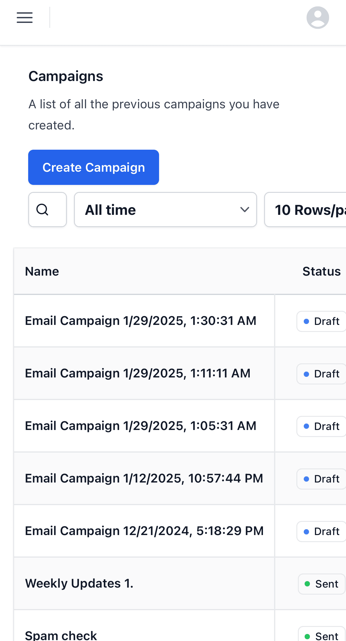Image resolution: width=346 pixels, height=641 pixels.
Task: Open Email Campaign 1/29/2025, 1:11:11 AM
Action: (x=138, y=373)
